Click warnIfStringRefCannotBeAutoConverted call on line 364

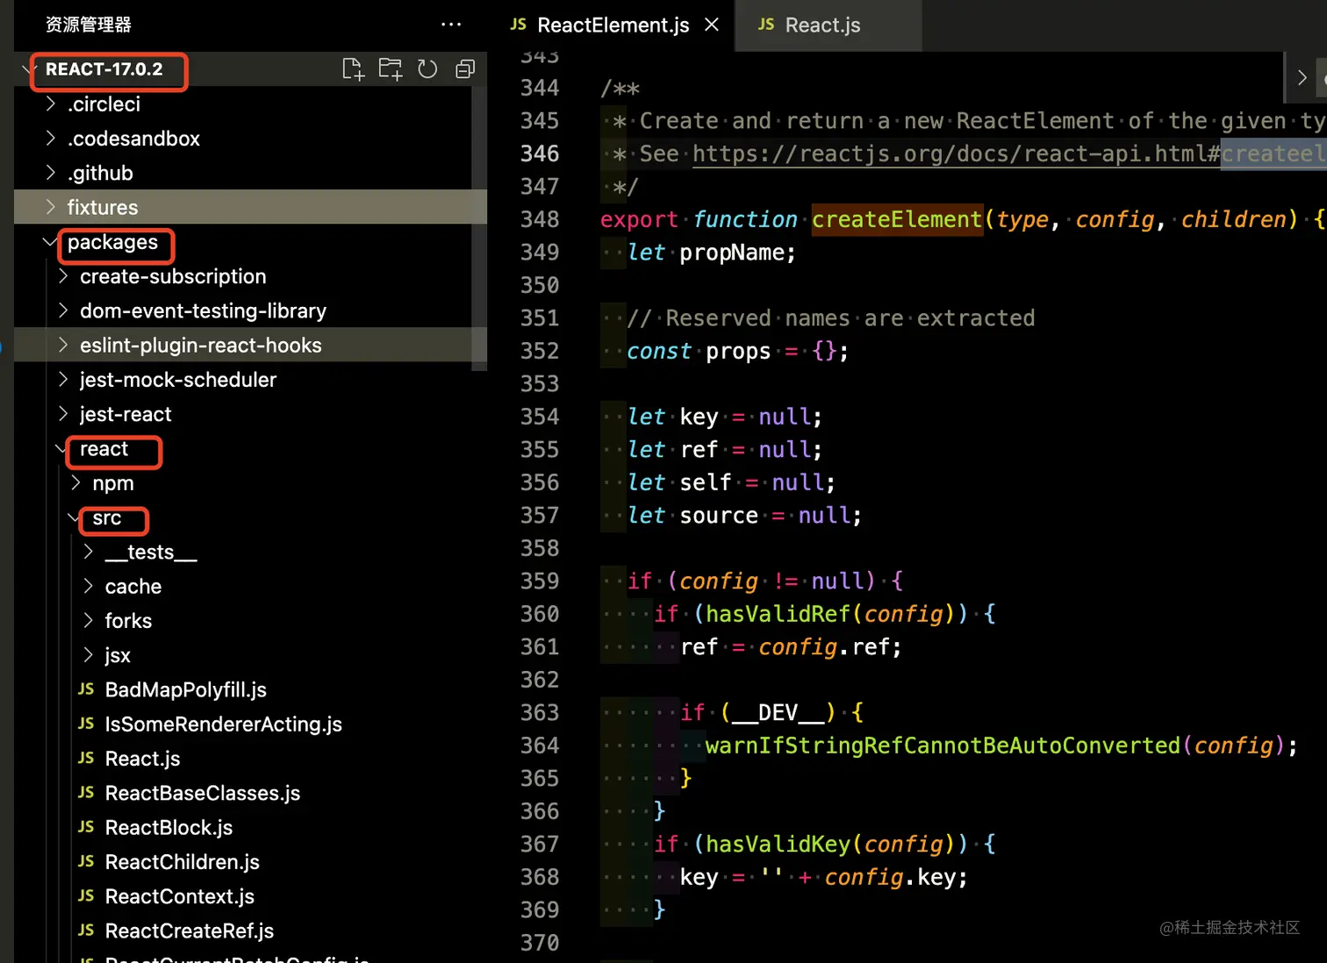click(943, 745)
